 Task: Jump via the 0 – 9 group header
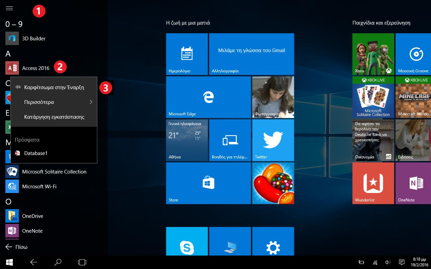click(14, 24)
